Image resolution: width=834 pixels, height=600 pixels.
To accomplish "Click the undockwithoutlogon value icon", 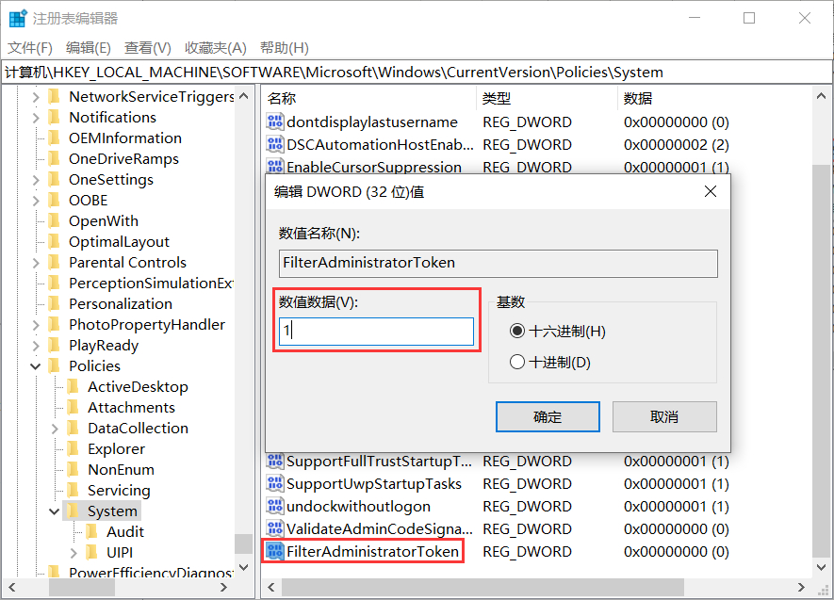I will click(276, 506).
